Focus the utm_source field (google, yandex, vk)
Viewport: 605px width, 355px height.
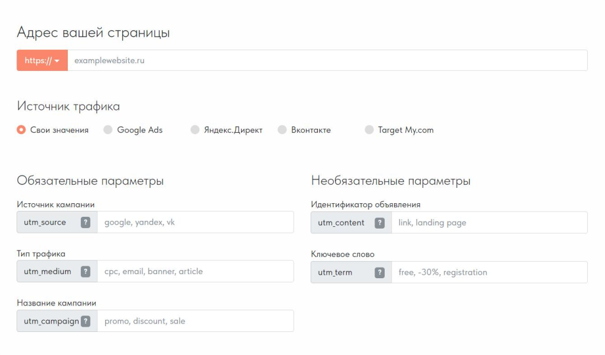tap(195, 222)
